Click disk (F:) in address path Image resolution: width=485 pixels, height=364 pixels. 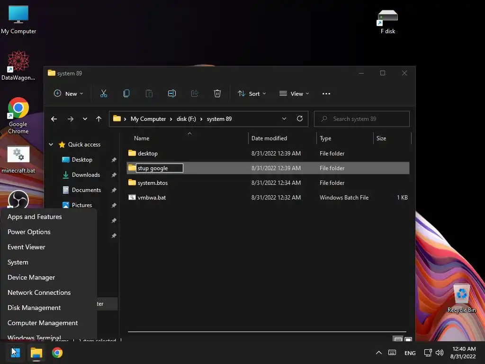coord(186,119)
